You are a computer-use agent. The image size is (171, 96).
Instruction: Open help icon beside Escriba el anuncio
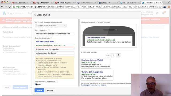point(51,38)
